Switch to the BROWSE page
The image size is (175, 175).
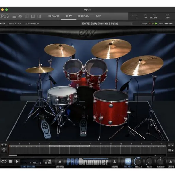(x=54, y=16)
